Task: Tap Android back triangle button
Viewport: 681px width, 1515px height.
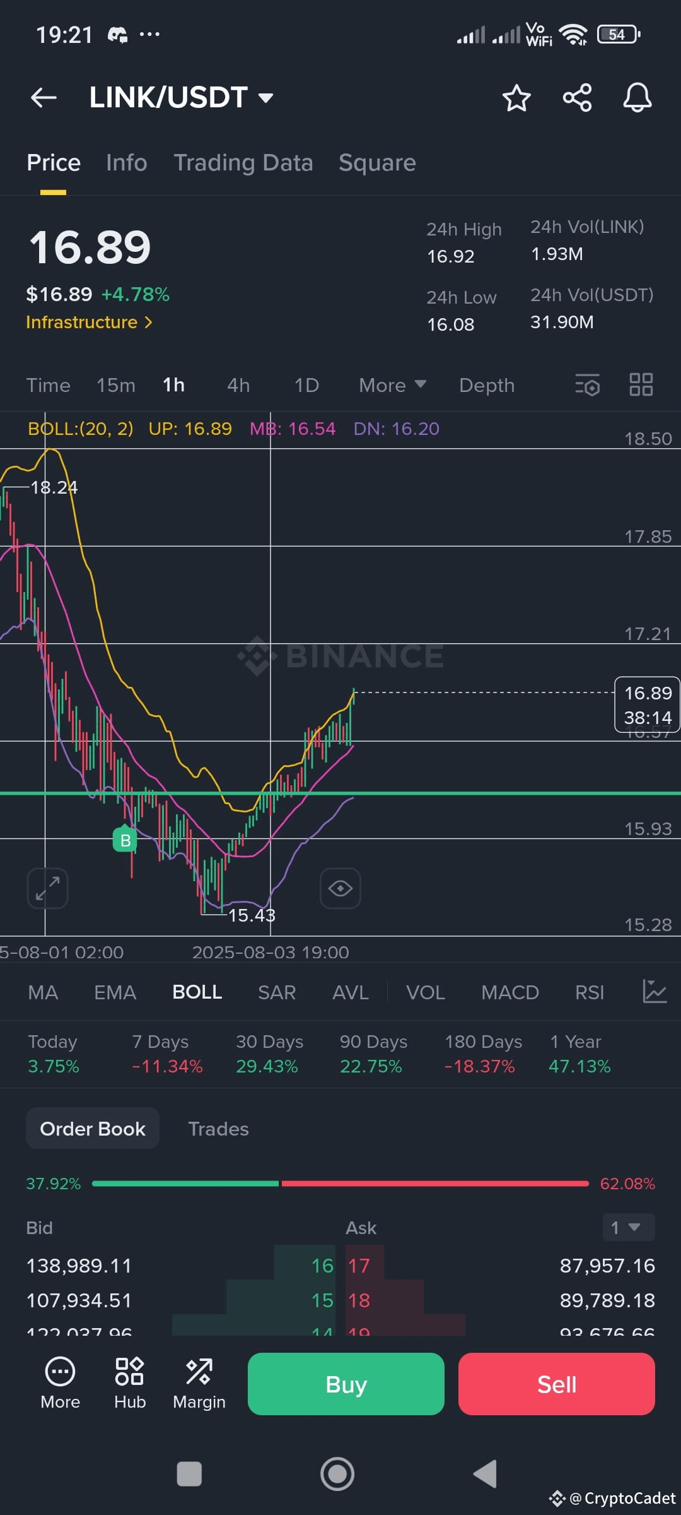Action: [x=486, y=1475]
